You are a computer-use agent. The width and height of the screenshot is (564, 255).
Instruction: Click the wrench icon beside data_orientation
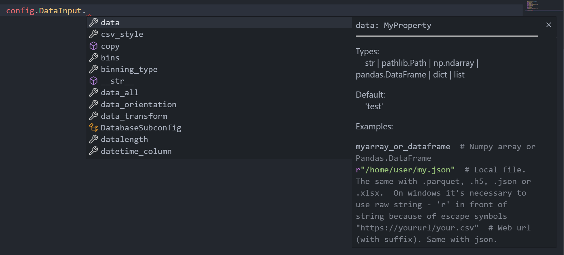[x=93, y=104]
